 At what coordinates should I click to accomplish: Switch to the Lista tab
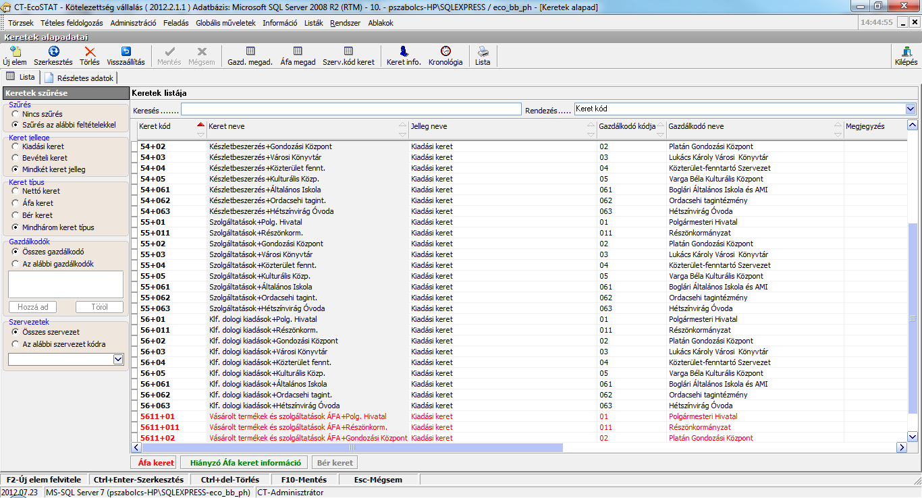pyautogui.click(x=21, y=77)
